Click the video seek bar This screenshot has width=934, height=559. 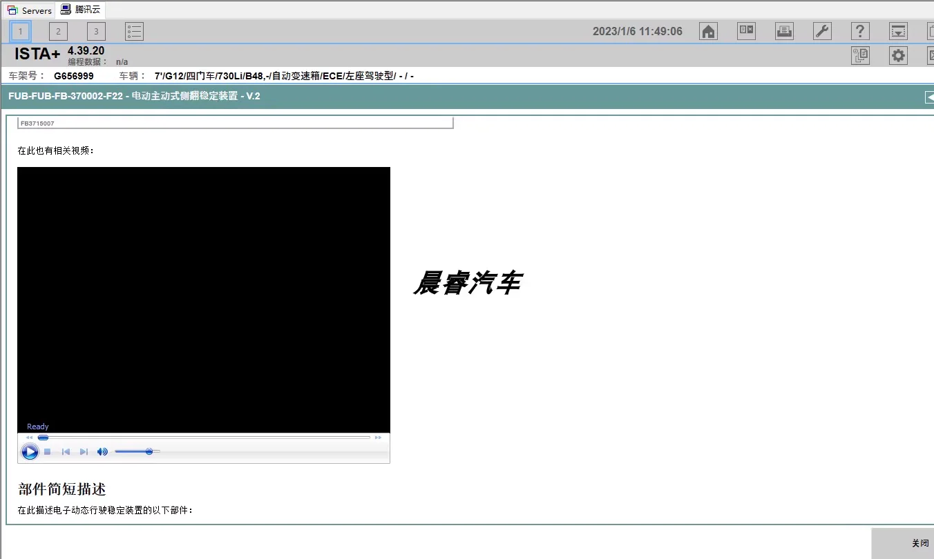(204, 438)
